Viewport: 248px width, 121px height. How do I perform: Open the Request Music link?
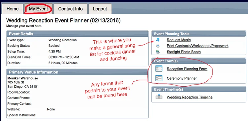(179, 40)
